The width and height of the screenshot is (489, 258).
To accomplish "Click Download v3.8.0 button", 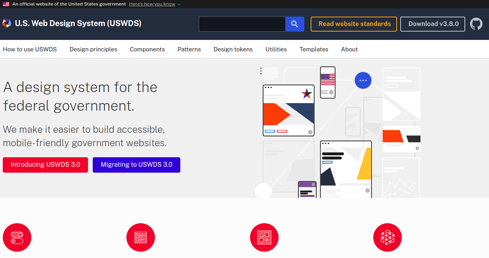I will [433, 24].
